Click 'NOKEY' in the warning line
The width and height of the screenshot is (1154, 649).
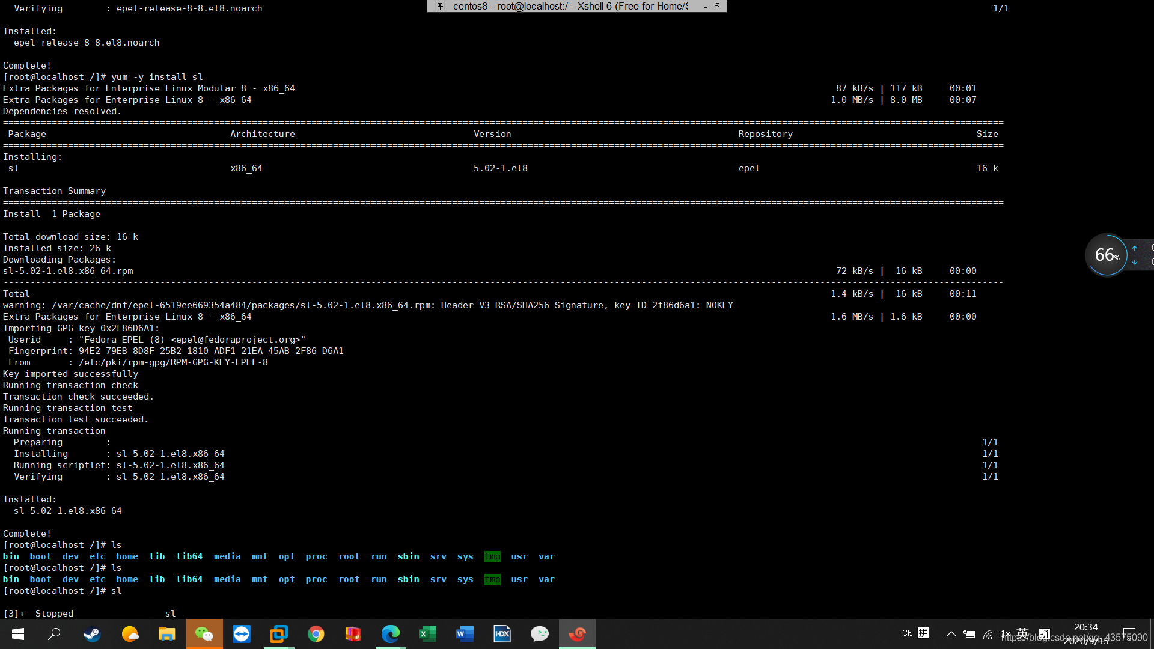[x=719, y=305]
